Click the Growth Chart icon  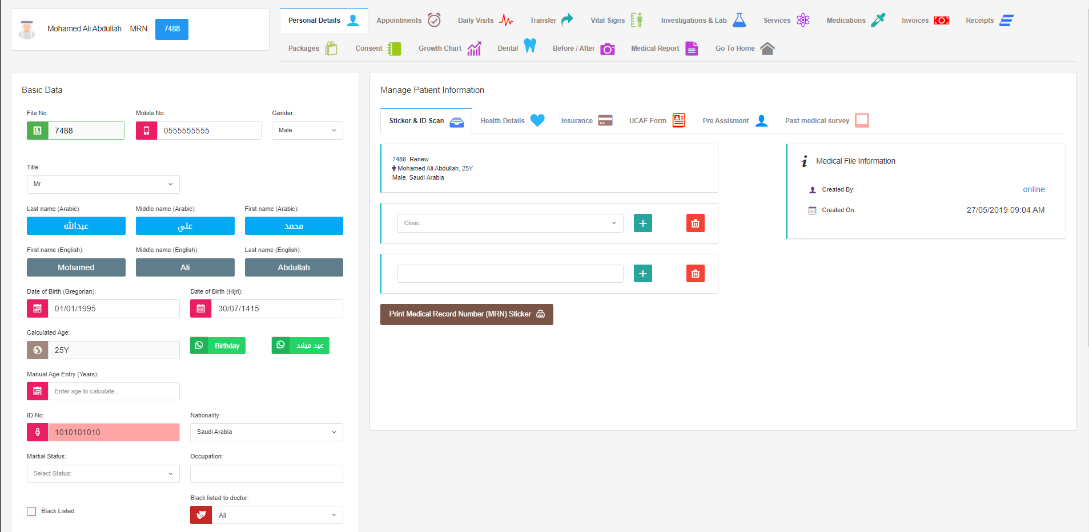click(474, 48)
